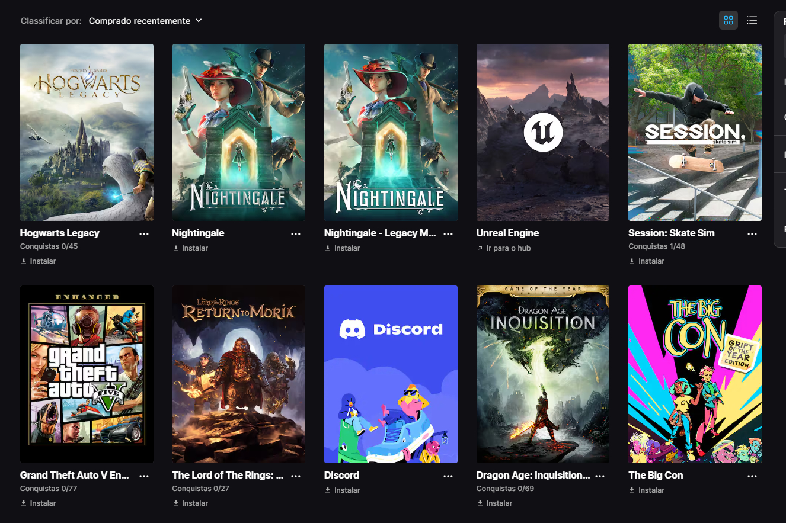Open the Session skate sim cover art
Viewport: 786px width, 523px height.
(695, 132)
